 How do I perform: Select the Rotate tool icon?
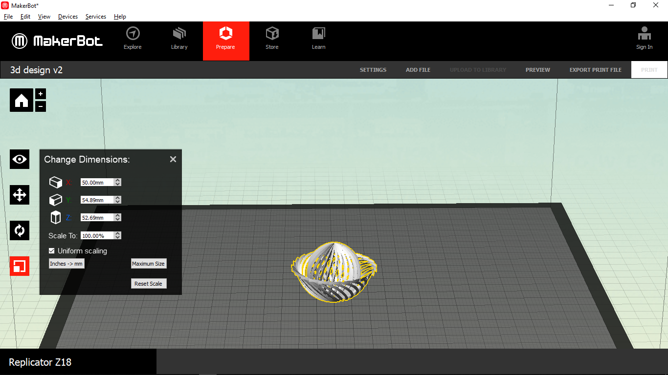click(20, 230)
